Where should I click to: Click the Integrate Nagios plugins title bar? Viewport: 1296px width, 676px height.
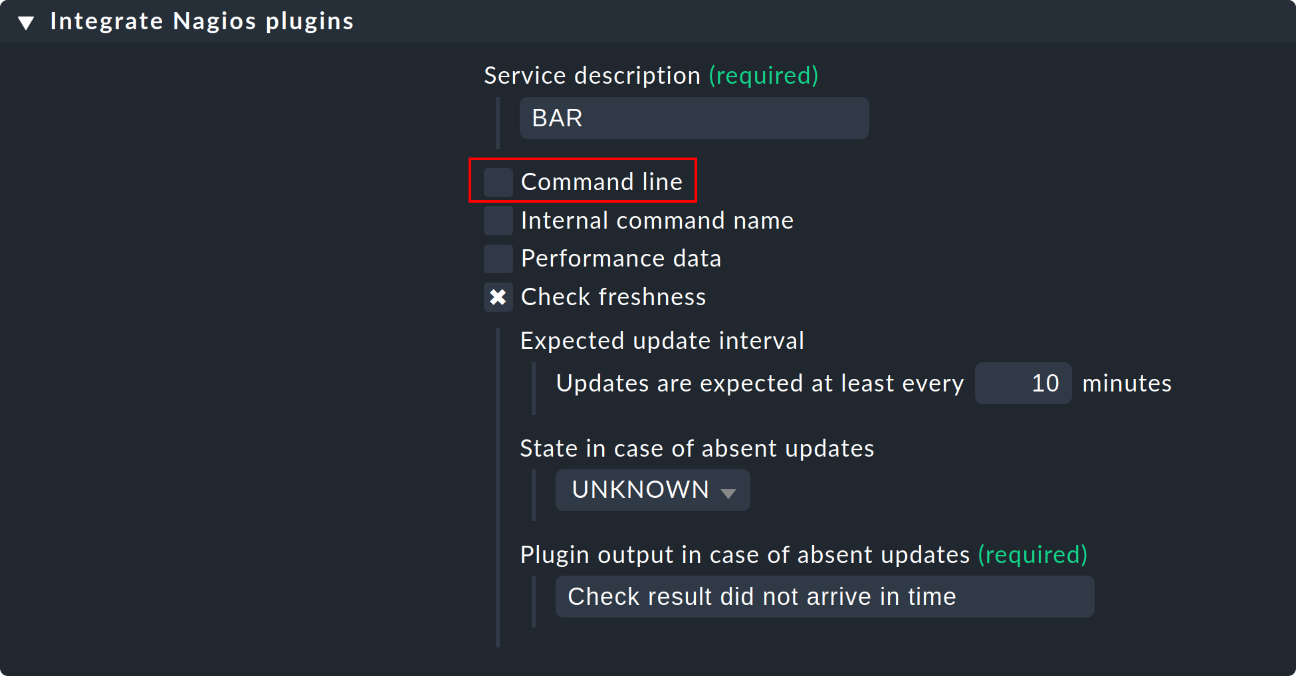pyautogui.click(x=201, y=21)
